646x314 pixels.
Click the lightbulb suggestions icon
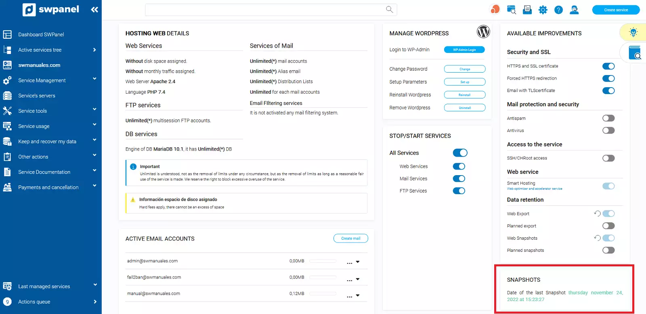[x=633, y=32]
